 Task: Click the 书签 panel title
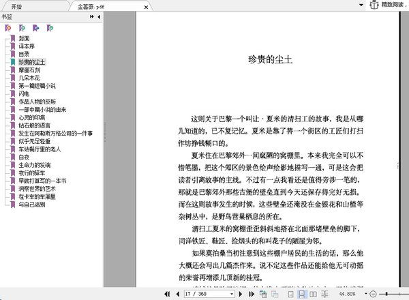(x=7, y=17)
